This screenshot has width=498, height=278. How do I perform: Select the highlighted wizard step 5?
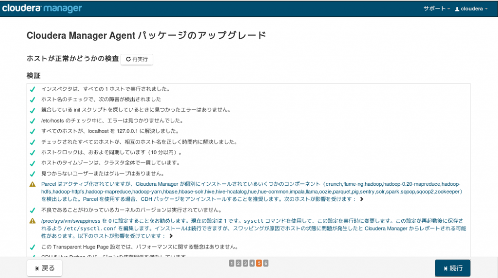tap(259, 263)
